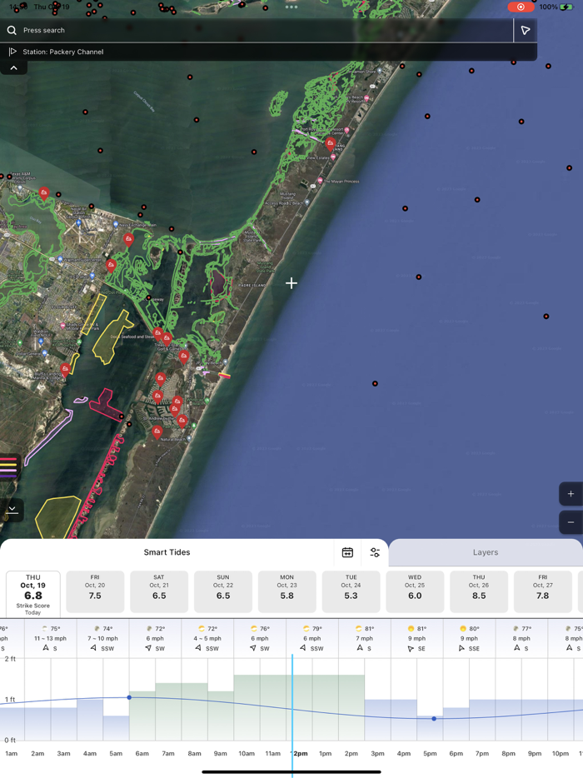Select WED Oct 25 card with 6.0
The image size is (583, 778).
point(415,591)
